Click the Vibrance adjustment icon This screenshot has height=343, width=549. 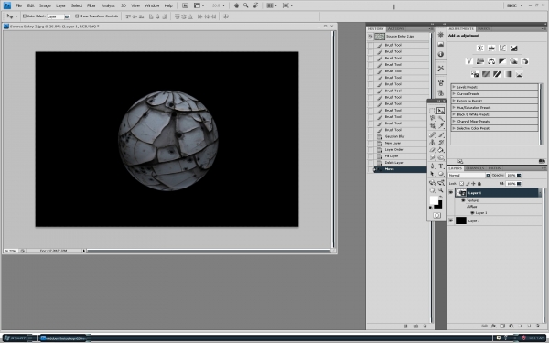click(x=469, y=61)
